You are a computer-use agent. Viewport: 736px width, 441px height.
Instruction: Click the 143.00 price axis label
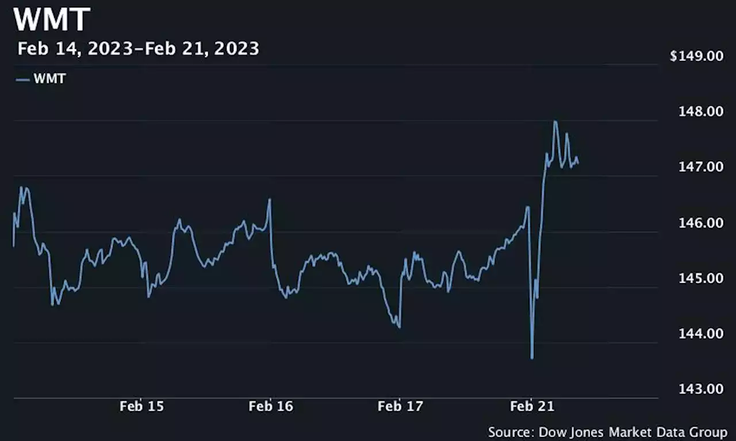point(701,389)
